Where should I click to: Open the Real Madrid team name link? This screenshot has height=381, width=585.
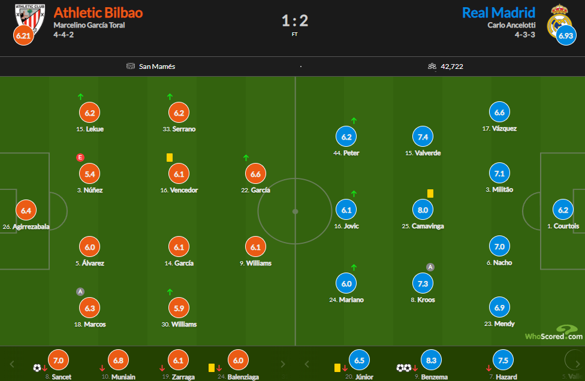499,13
